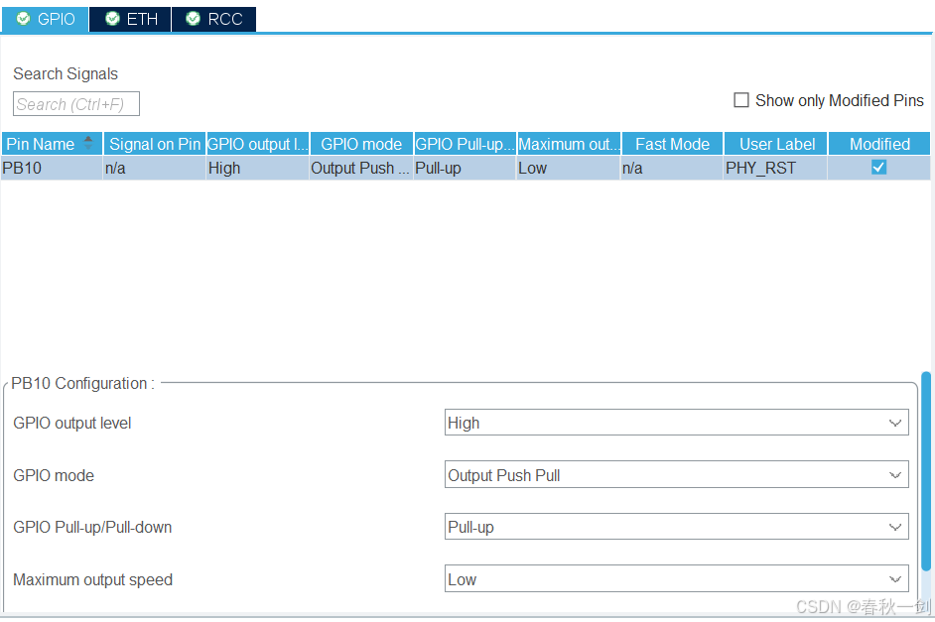The height and width of the screenshot is (622, 935).
Task: Click the Maximum output speed column header
Action: point(569,144)
